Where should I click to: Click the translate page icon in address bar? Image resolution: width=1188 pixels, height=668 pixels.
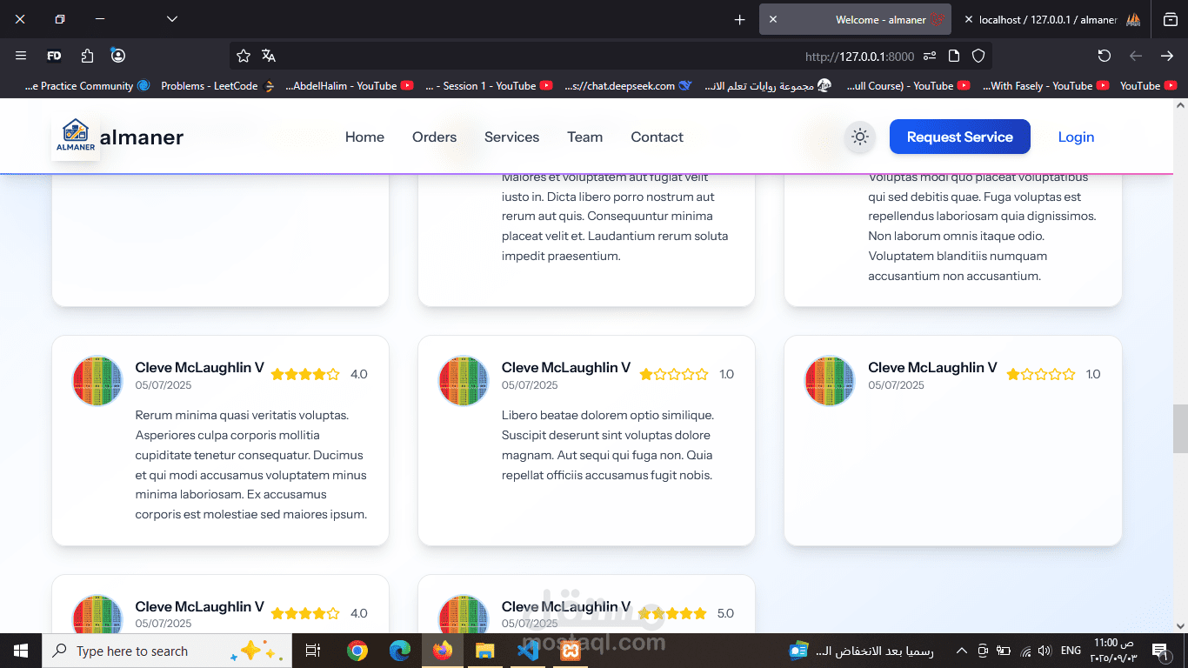point(269,56)
